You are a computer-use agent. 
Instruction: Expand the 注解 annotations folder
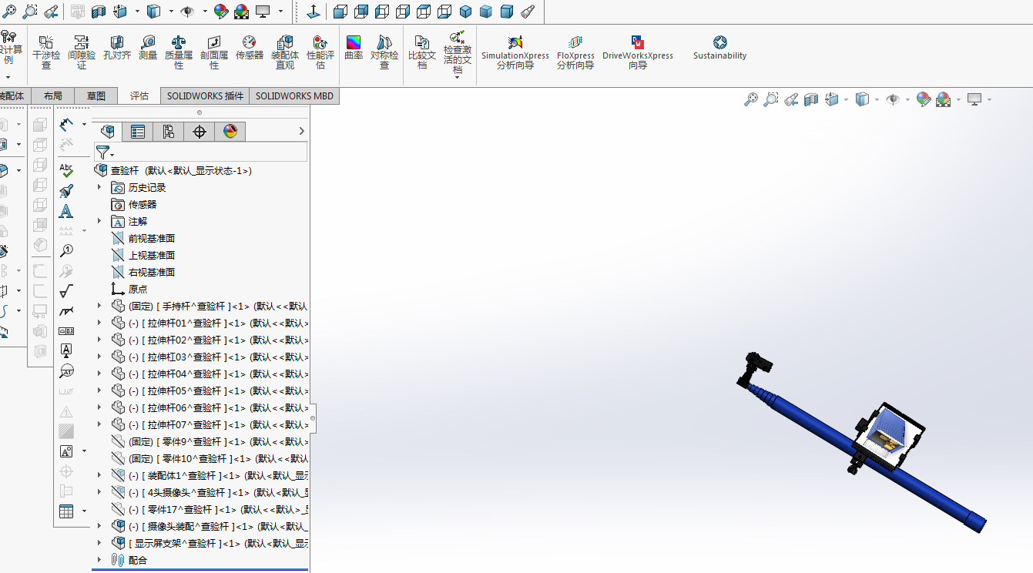99,221
